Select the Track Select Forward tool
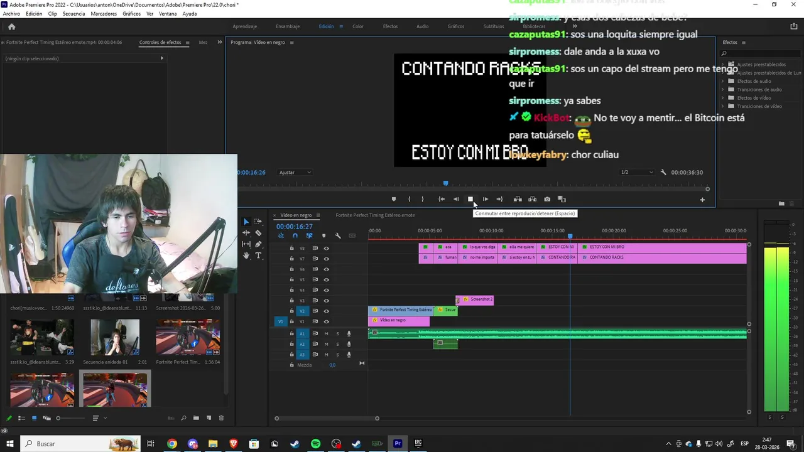 [258, 222]
